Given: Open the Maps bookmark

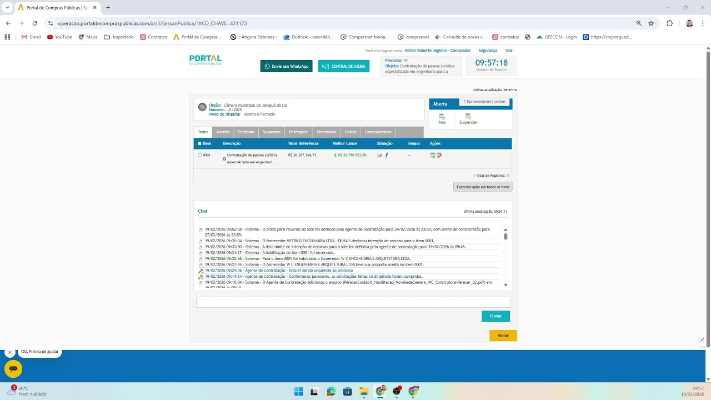Looking at the screenshot, I should [x=88, y=37].
